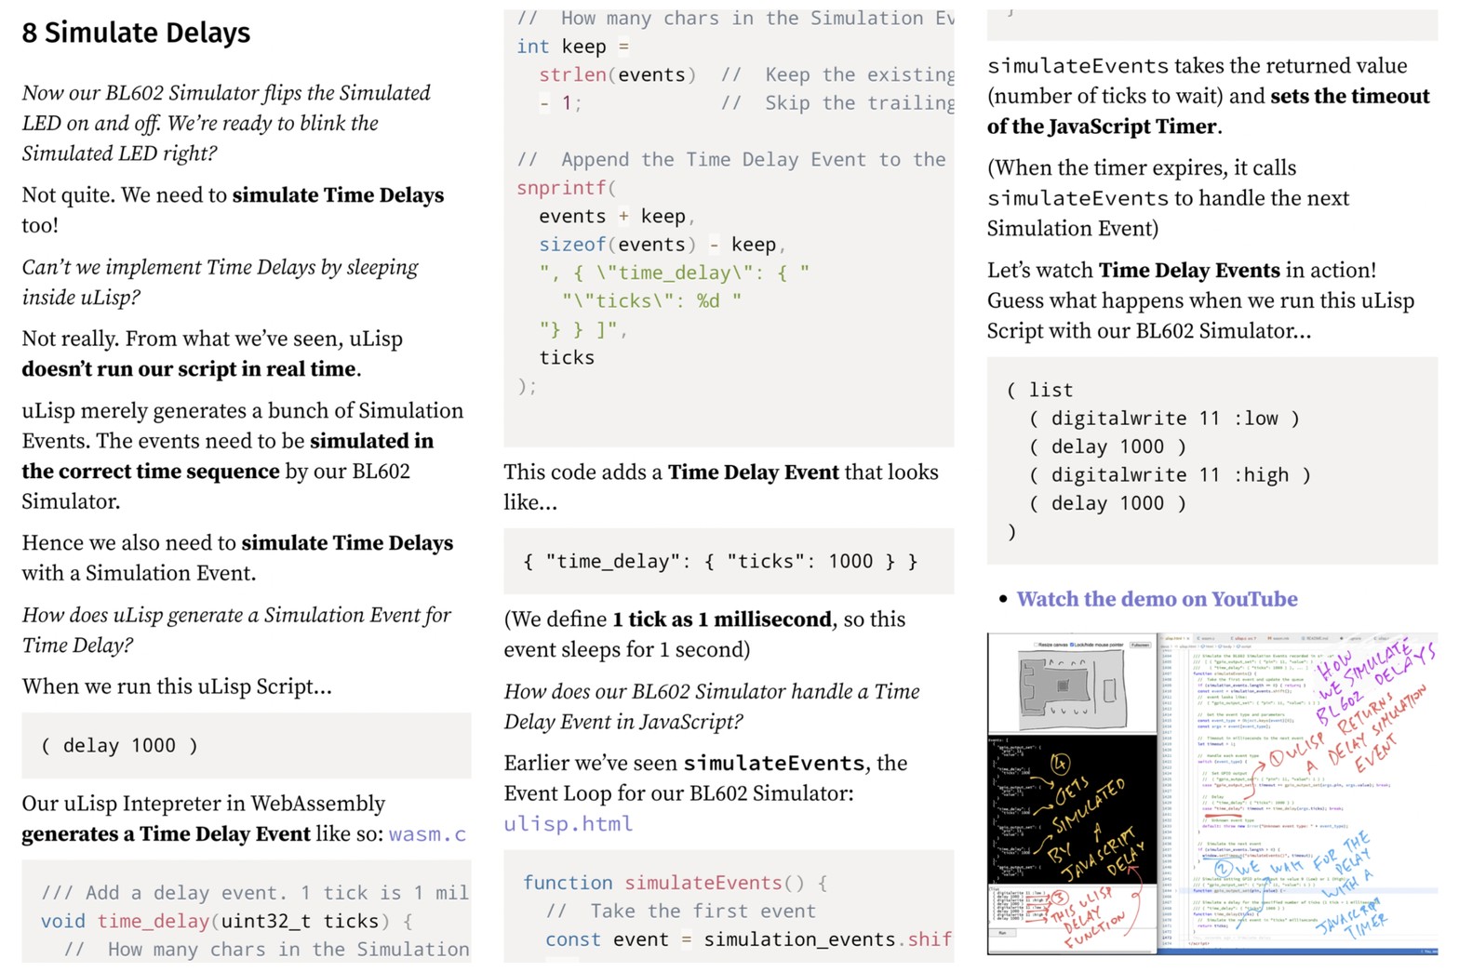Click the yellow circled number 4 annotation
This screenshot has height=972, width=1459.
tap(1060, 765)
